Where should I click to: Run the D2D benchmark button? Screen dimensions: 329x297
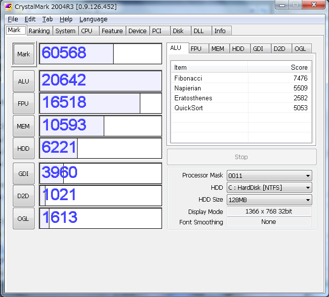pyautogui.click(x=24, y=196)
